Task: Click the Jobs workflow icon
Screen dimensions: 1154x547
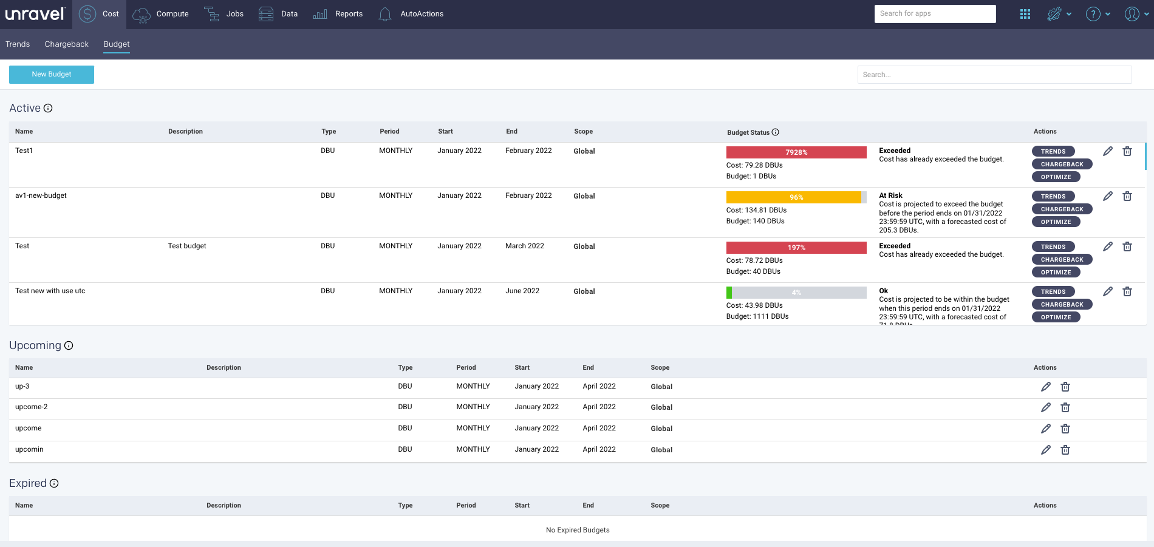Action: click(211, 14)
